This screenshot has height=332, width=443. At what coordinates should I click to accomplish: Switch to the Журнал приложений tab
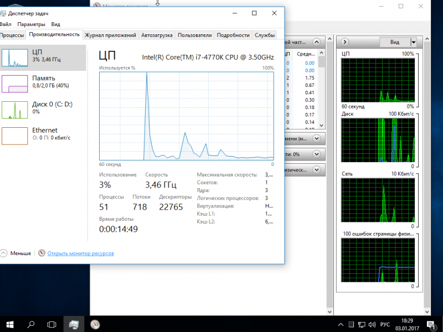(110, 35)
